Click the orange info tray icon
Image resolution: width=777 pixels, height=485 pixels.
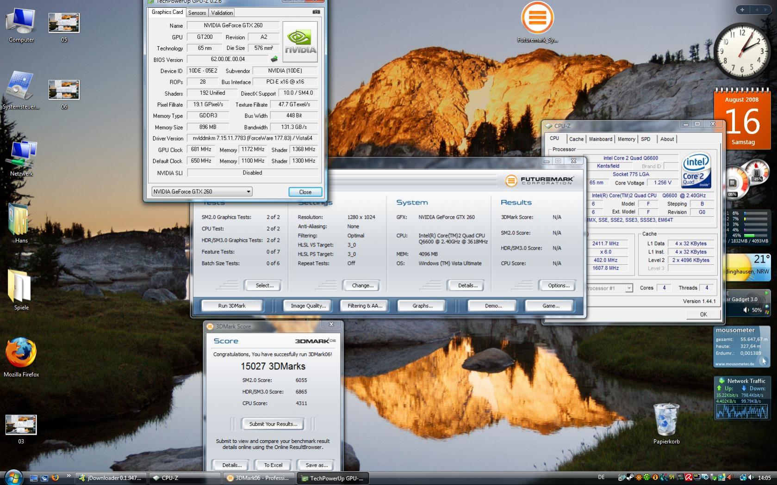point(655,478)
